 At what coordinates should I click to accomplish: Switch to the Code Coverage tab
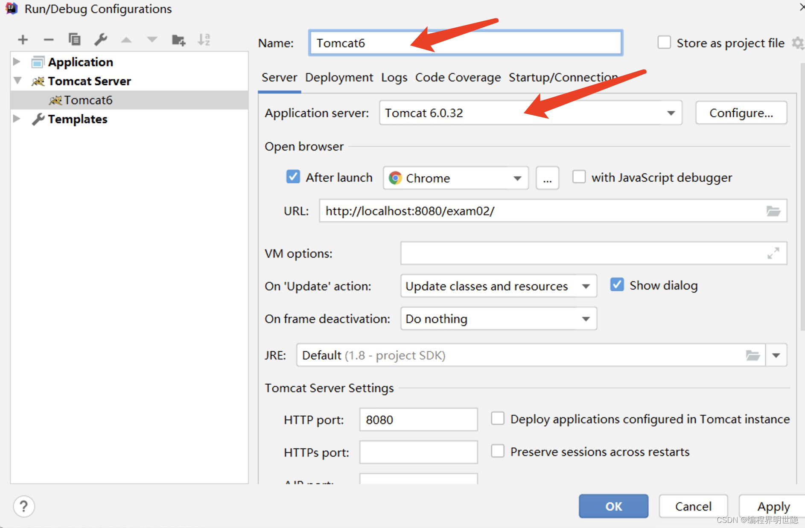(x=458, y=78)
